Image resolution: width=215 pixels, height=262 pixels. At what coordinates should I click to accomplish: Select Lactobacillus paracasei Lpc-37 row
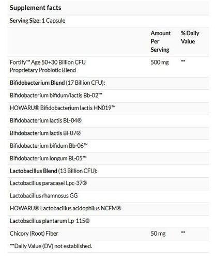coord(109,183)
